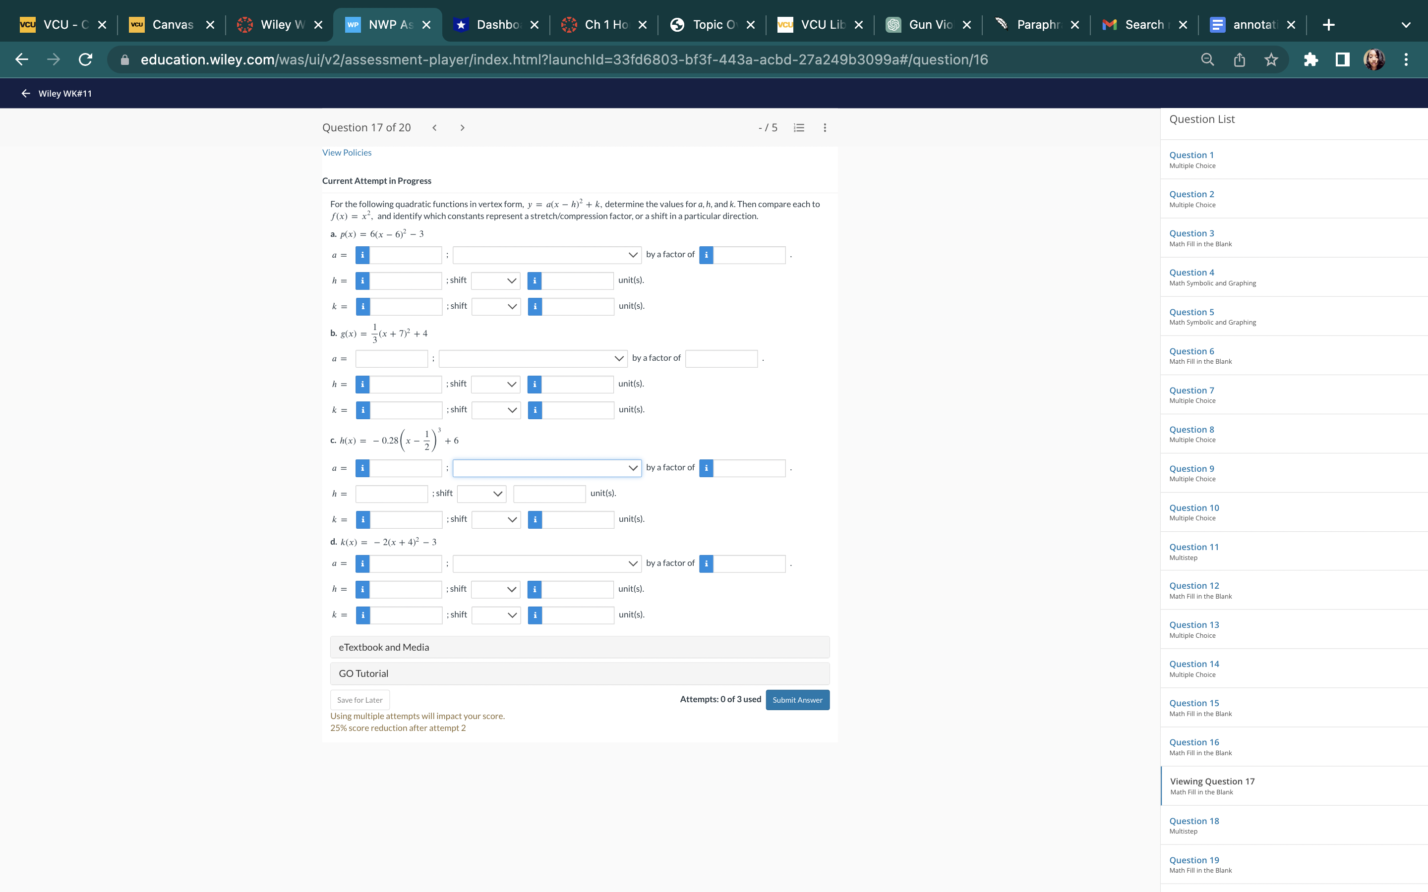Viewport: 1428px width, 892px height.
Task: Expand GO Tutorial section
Action: [x=580, y=674]
